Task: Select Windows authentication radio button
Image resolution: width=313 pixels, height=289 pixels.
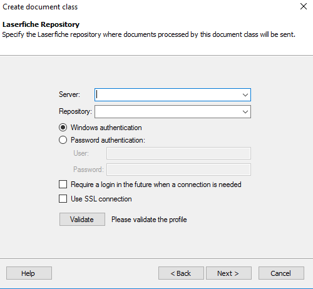Action: pos(63,128)
